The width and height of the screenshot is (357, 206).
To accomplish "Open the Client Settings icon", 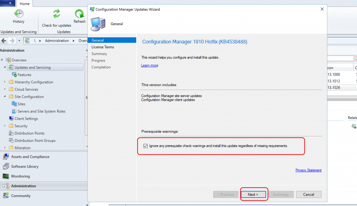I will (x=11, y=118).
